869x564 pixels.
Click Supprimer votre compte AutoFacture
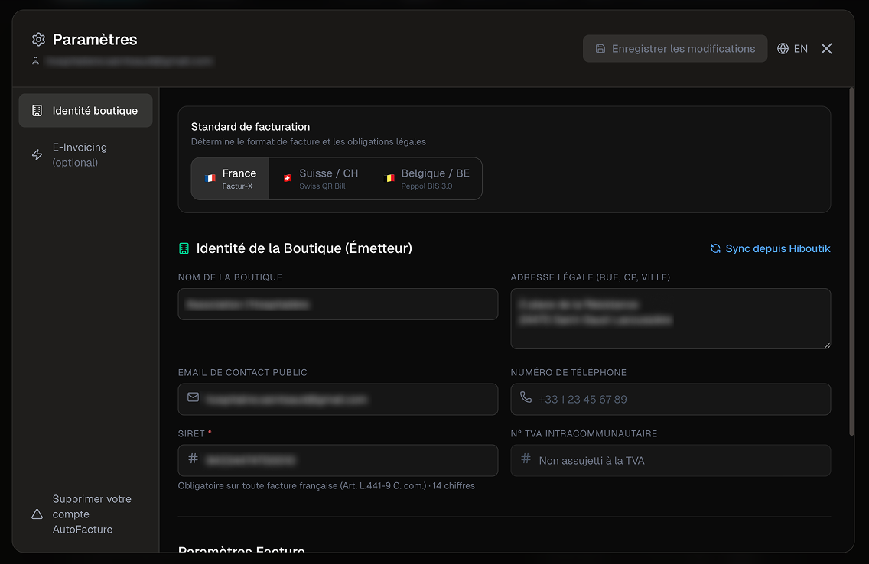[92, 514]
